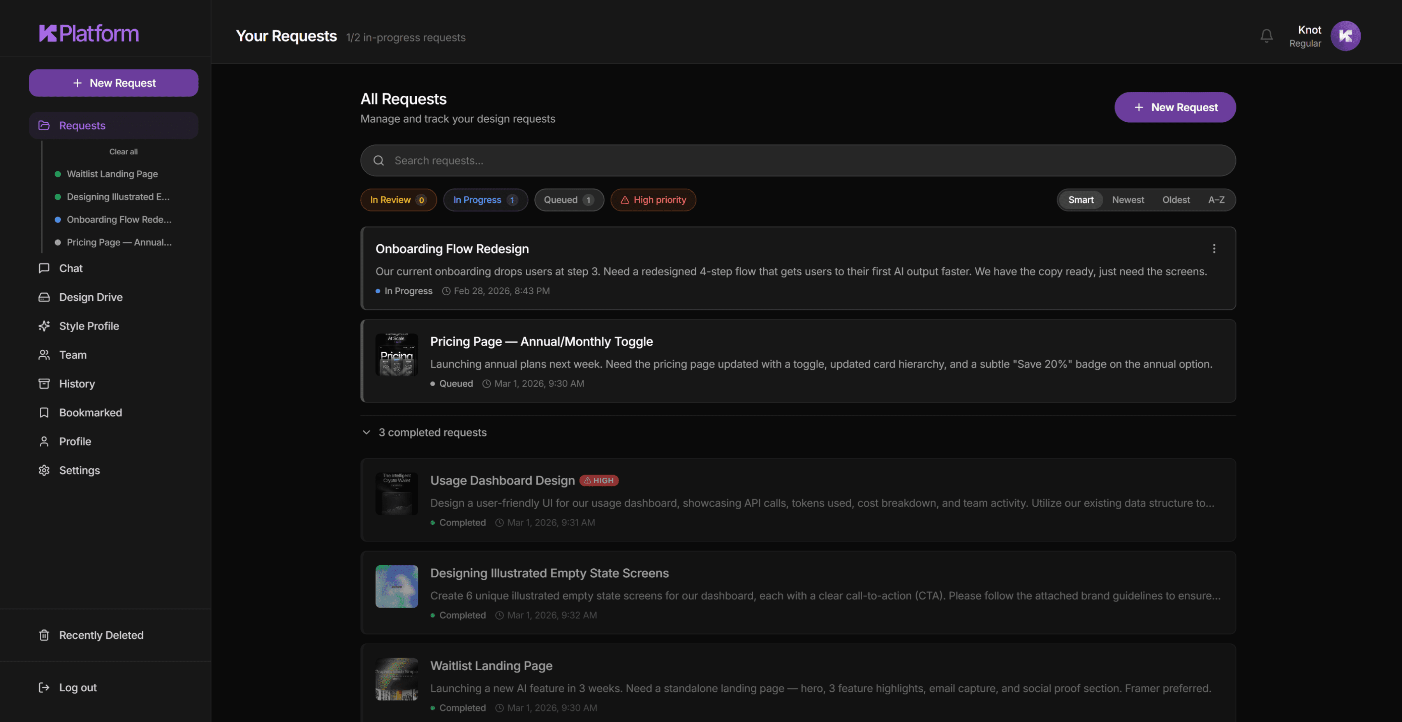This screenshot has width=1402, height=722.
Task: Switch sorting to Newest
Action: [1128, 200]
